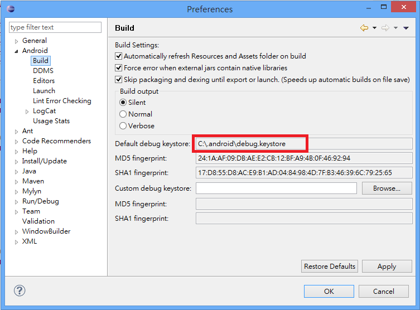Image resolution: width=420 pixels, height=310 pixels.
Task: Select Normal build output option
Action: (123, 114)
